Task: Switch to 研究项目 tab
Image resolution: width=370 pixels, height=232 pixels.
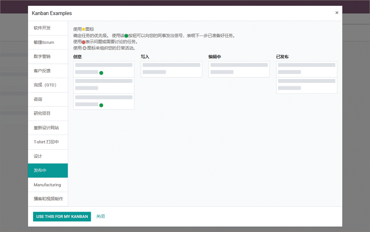Action: pos(48,114)
